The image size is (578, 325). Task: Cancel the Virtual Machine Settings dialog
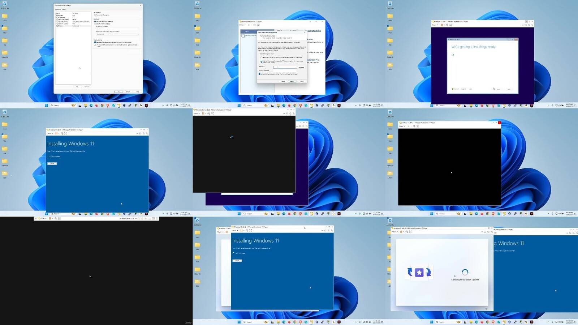128,91
